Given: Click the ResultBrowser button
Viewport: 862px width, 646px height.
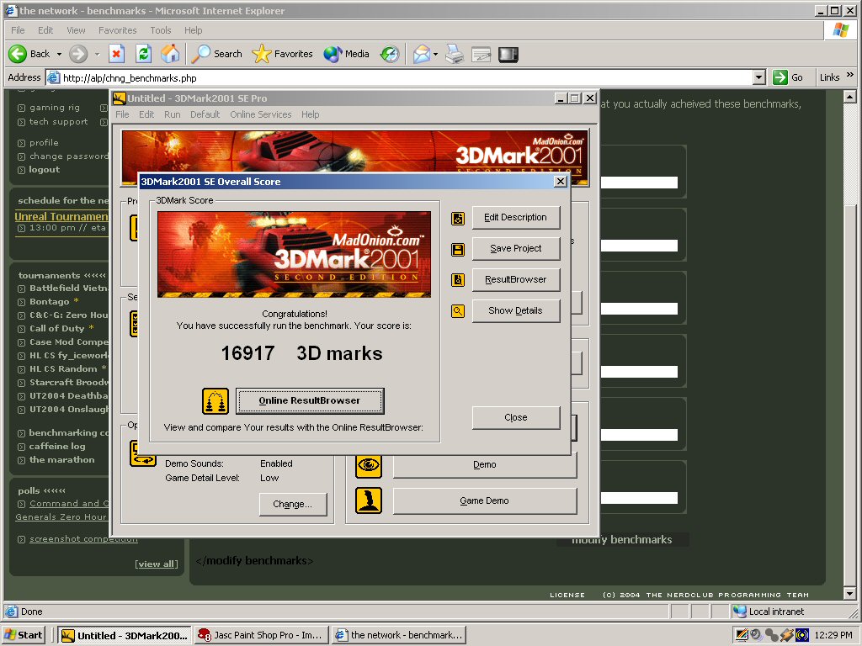Looking at the screenshot, I should (516, 279).
